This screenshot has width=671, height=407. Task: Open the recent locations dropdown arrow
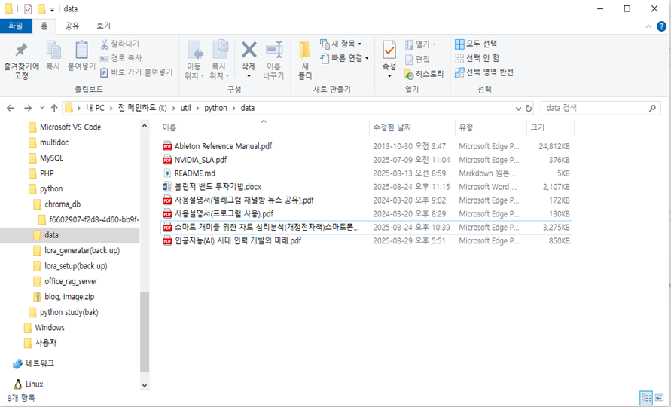42,108
